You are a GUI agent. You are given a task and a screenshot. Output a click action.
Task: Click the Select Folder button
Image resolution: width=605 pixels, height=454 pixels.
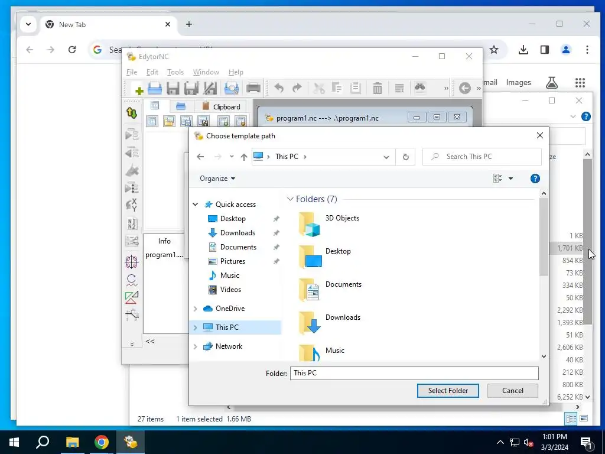pos(448,391)
